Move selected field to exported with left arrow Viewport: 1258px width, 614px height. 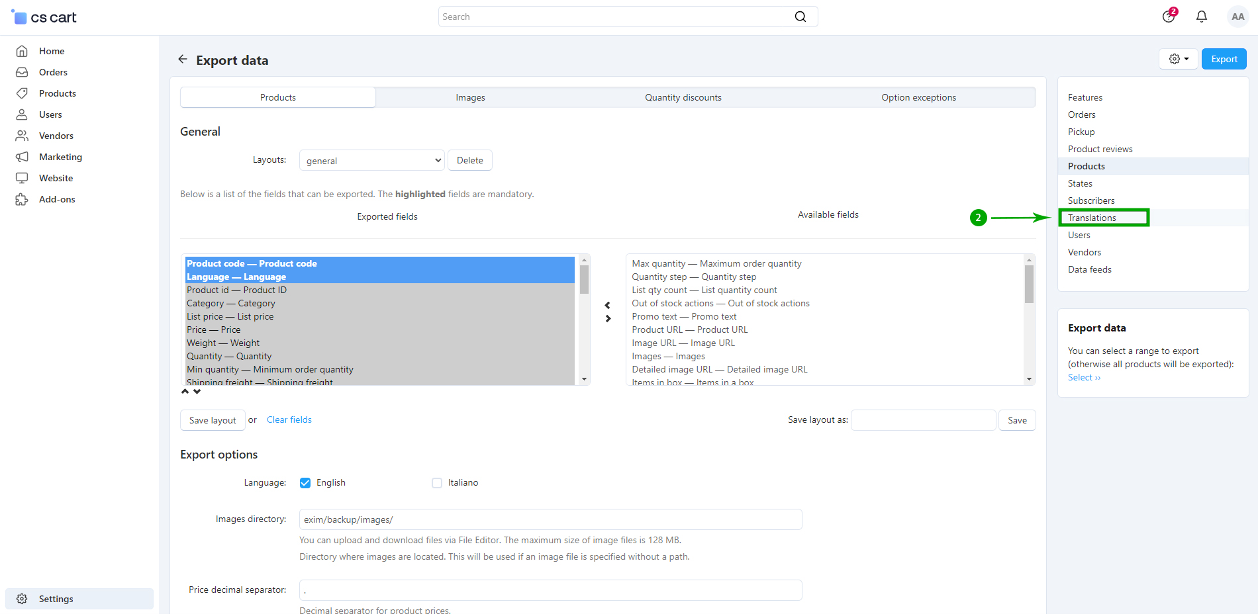607,306
